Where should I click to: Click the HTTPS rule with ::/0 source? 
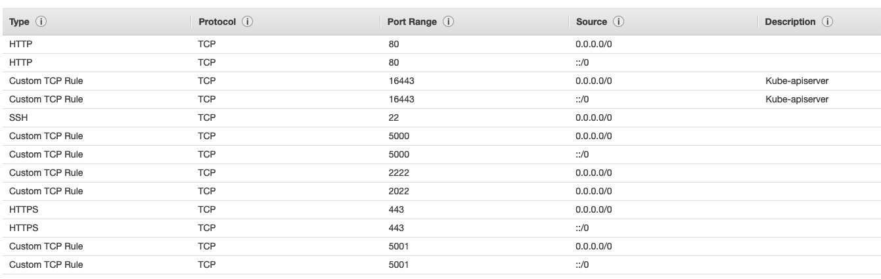[x=582, y=228]
